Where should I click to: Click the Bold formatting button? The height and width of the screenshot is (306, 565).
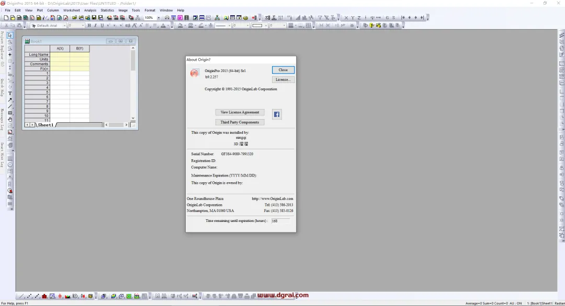click(x=89, y=26)
